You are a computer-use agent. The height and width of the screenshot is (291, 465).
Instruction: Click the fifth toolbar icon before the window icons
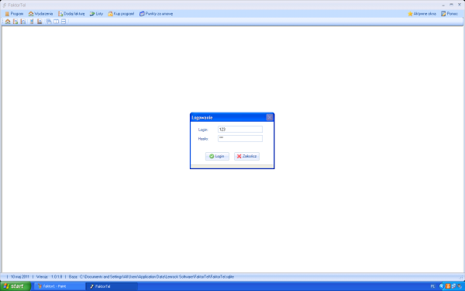(x=40, y=22)
